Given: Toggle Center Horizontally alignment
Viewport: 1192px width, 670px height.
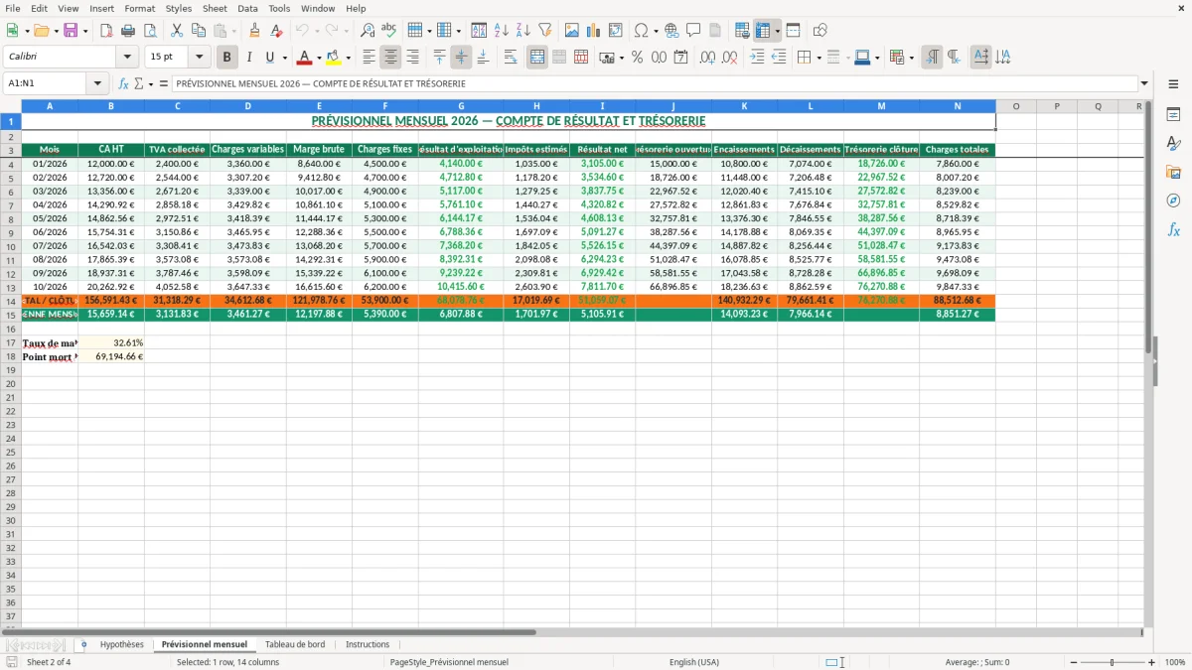Looking at the screenshot, I should click(x=391, y=58).
